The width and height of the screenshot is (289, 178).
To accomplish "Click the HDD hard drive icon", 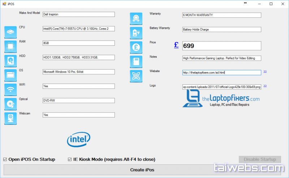I will pos(10,61).
